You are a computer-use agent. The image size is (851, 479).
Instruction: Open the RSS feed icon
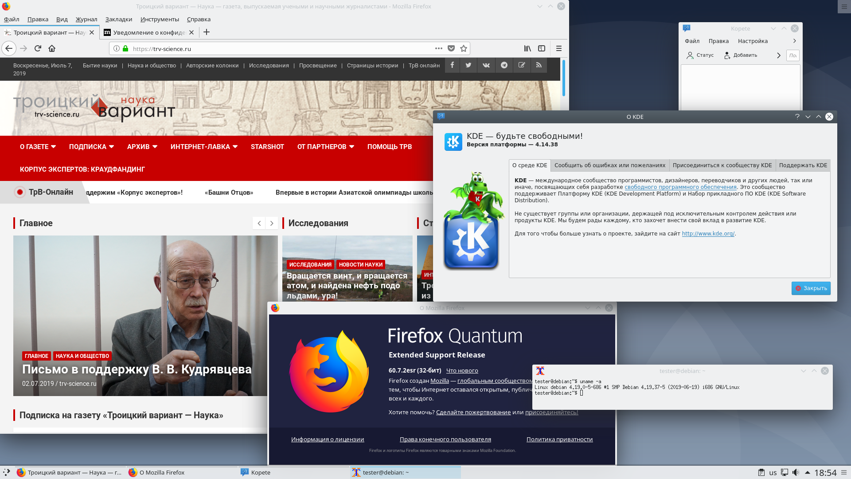coord(539,65)
